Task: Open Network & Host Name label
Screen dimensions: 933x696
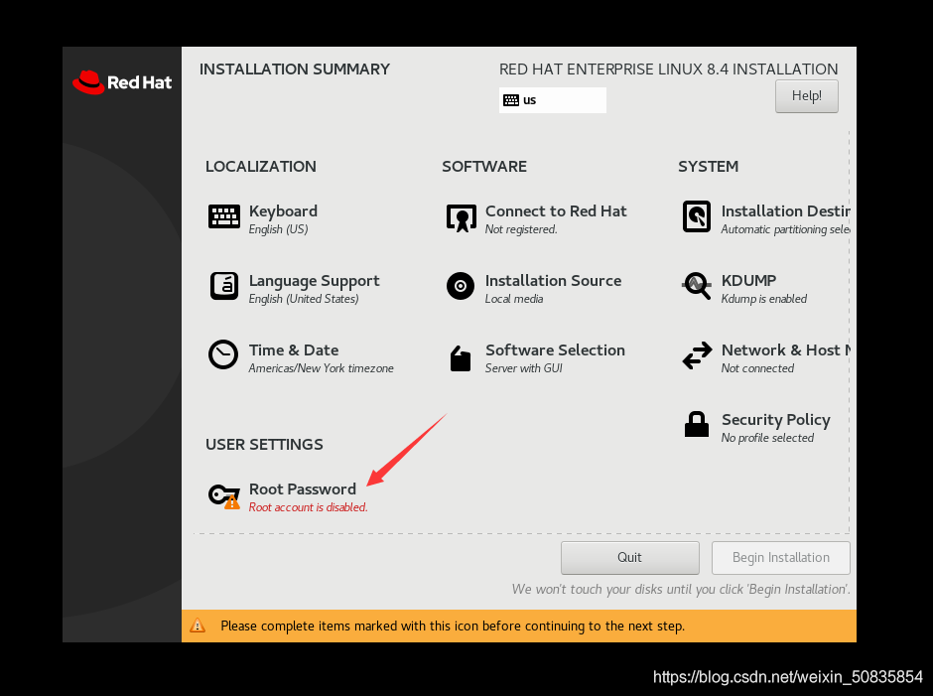Action: click(785, 350)
